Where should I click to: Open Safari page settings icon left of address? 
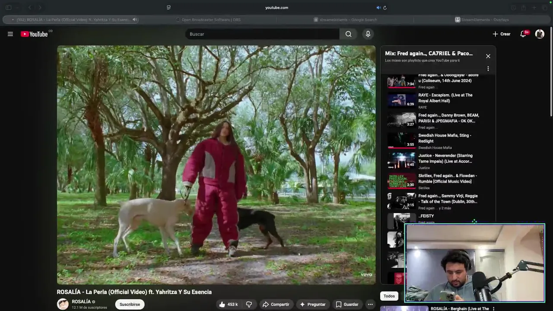[168, 7]
